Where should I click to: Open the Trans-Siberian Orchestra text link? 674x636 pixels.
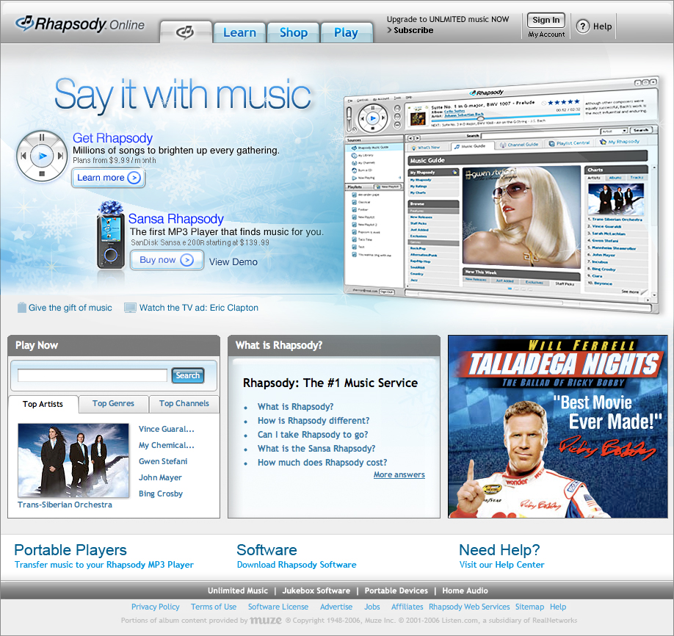coord(65,505)
